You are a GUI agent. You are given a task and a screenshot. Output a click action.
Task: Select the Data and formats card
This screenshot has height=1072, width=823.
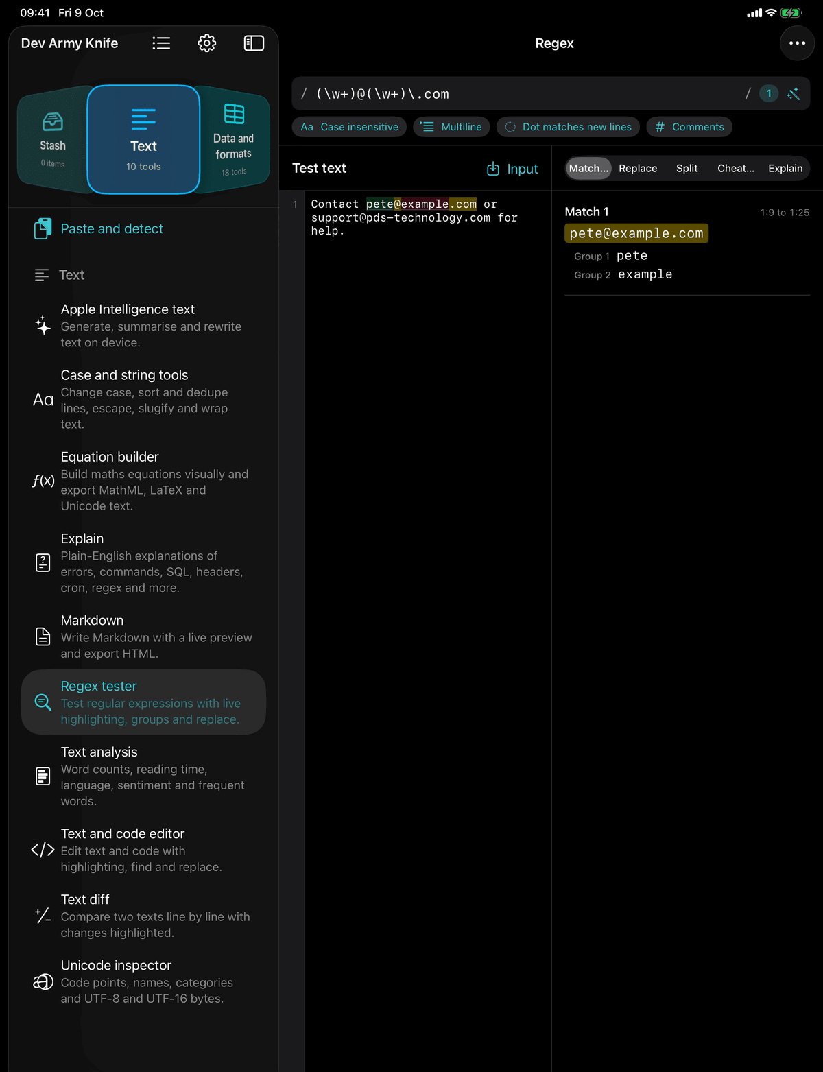(233, 140)
